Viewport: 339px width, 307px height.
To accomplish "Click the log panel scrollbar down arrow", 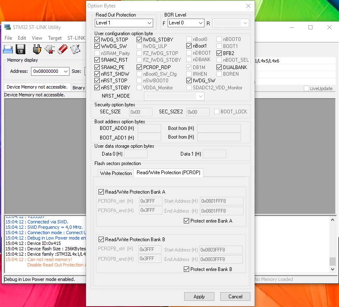I will (x=332, y=269).
